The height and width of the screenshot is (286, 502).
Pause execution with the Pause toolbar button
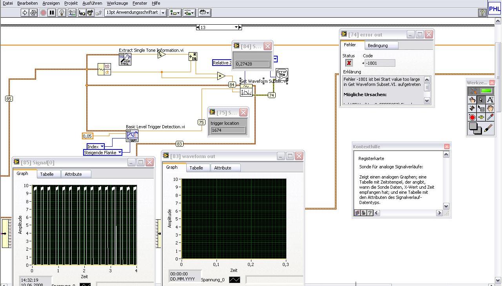click(52, 13)
